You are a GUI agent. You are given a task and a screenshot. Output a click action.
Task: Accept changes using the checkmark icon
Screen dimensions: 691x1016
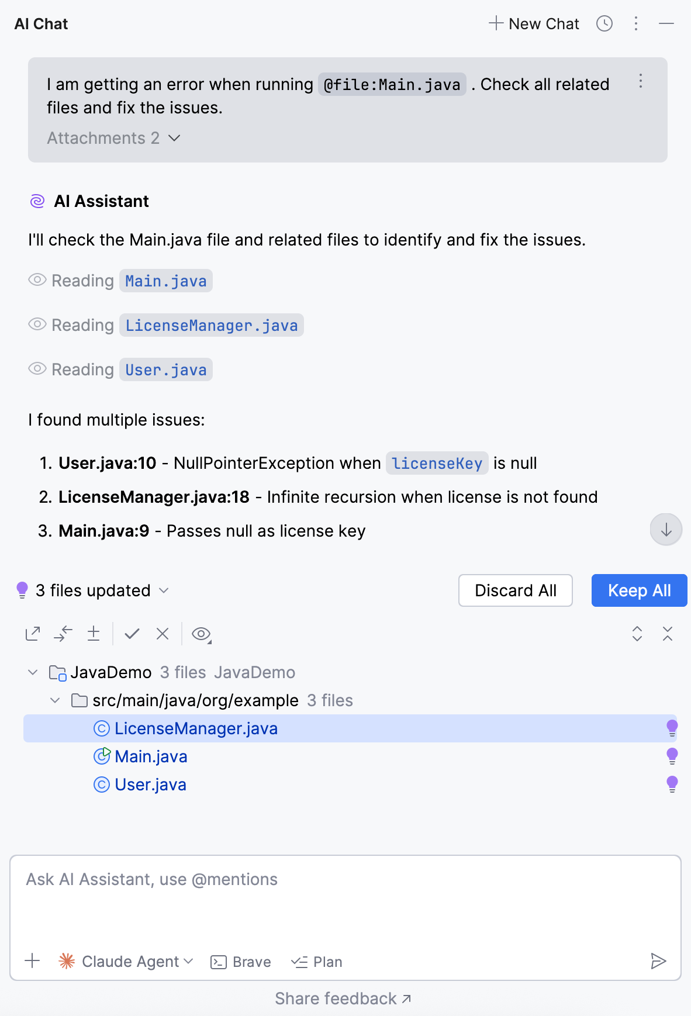(x=132, y=634)
